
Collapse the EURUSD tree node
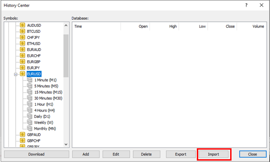(16, 74)
